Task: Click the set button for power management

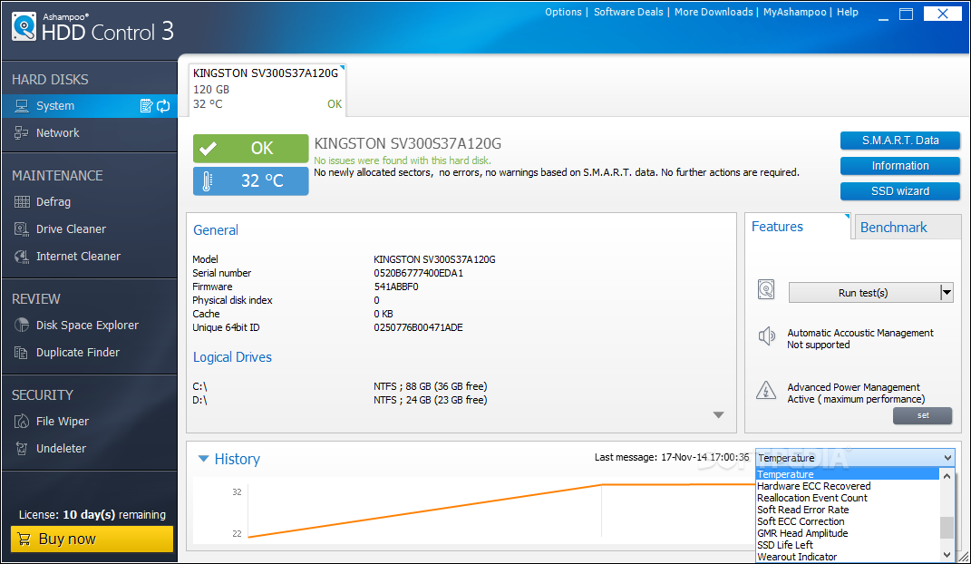Action: click(x=922, y=415)
